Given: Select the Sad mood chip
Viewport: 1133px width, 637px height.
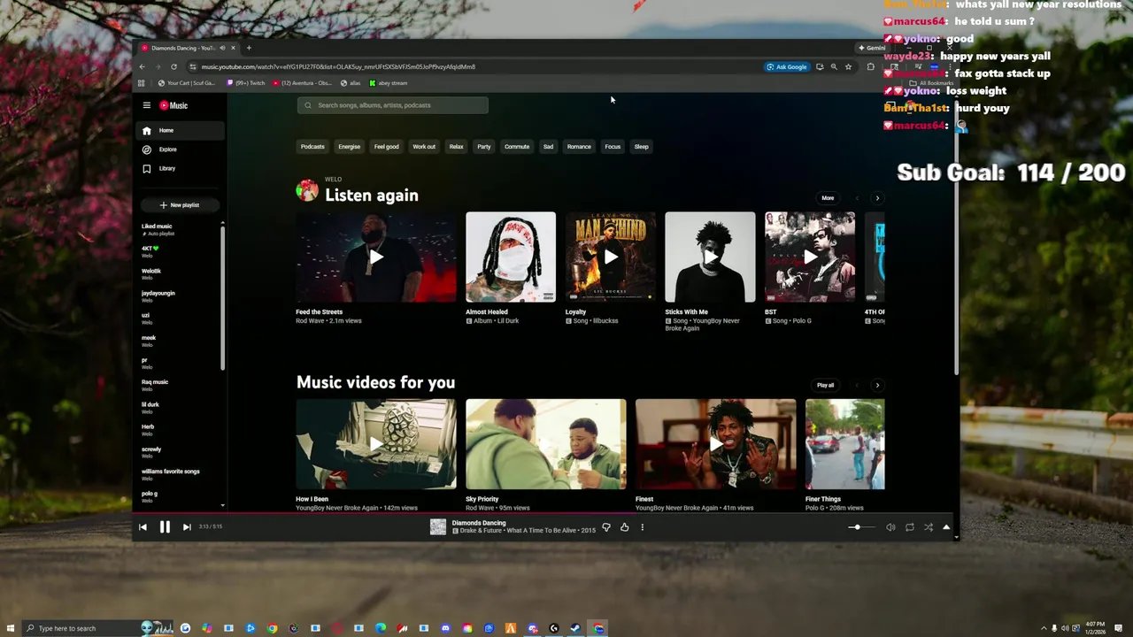Looking at the screenshot, I should coord(548,147).
